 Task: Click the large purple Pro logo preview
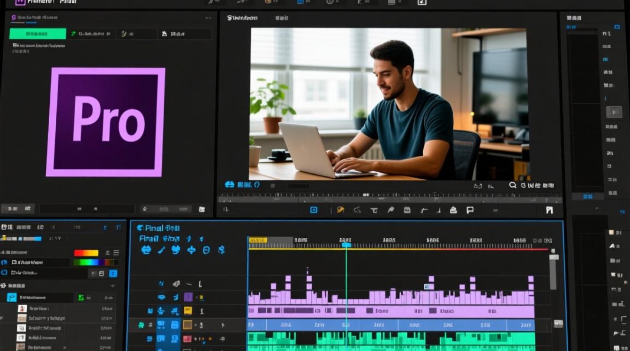[x=105, y=122]
